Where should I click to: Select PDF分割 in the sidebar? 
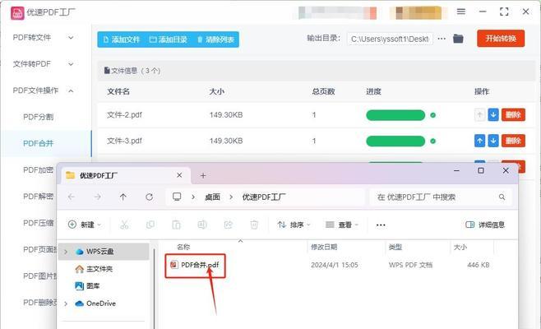point(39,117)
